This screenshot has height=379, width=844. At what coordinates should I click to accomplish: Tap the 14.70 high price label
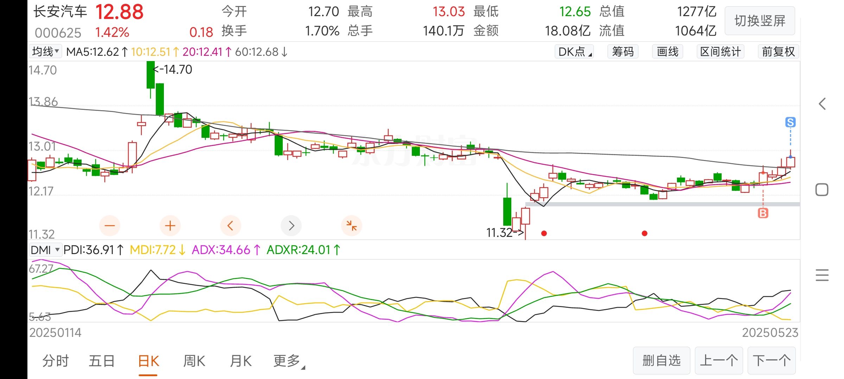click(173, 69)
